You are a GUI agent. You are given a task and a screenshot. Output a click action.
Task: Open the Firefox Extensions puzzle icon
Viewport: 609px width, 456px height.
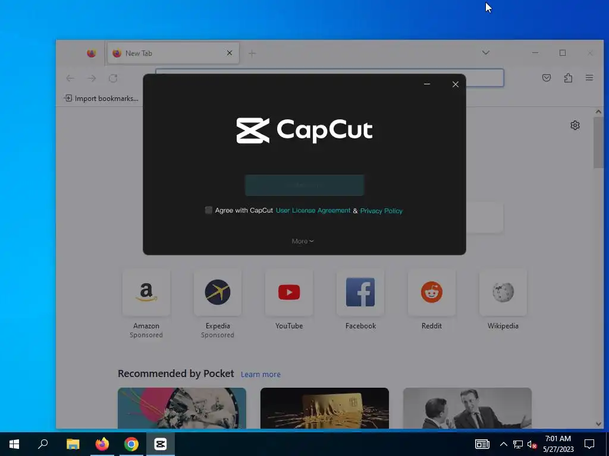pyautogui.click(x=568, y=78)
